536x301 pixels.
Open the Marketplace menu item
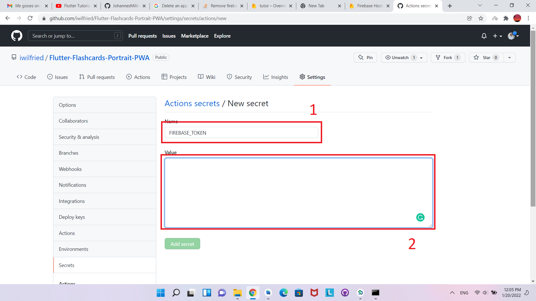coord(195,36)
